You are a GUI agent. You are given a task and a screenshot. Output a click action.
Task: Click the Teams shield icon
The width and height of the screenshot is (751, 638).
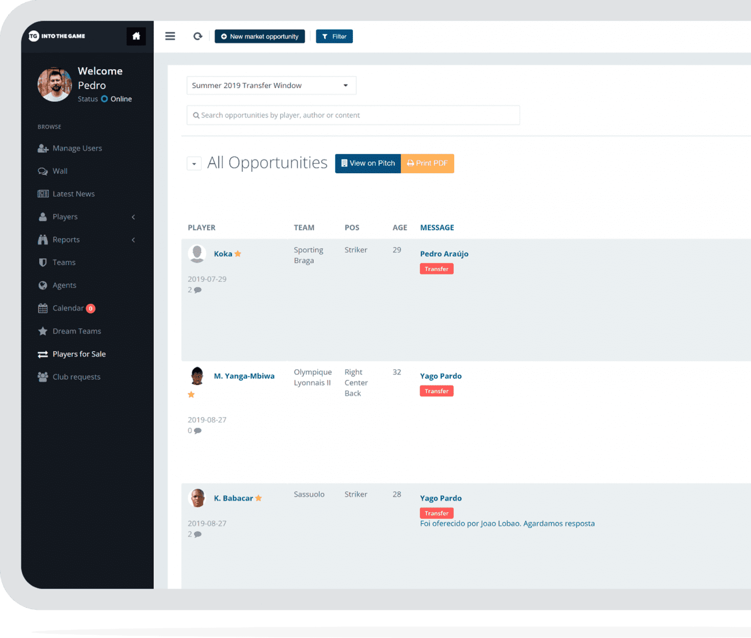(43, 262)
